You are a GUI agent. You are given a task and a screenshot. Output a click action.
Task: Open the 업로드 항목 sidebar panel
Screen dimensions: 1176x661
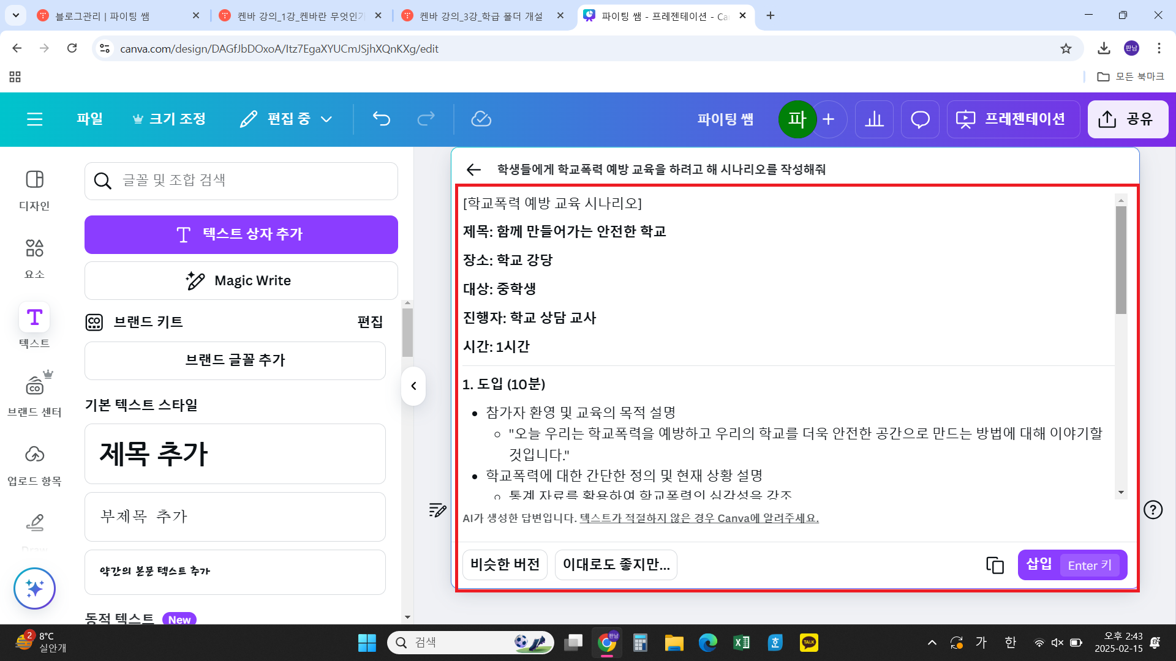coord(34,462)
